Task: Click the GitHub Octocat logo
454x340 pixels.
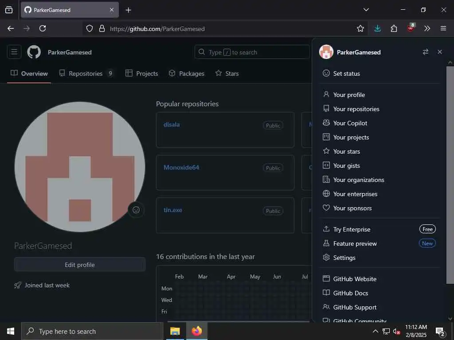Action: coord(34,52)
